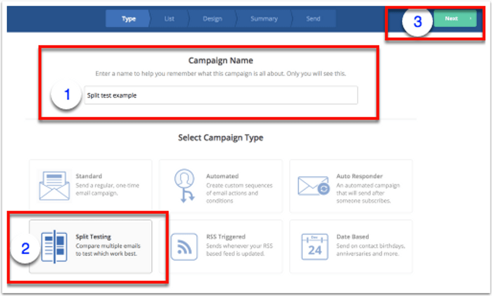Jump to the Send step
Image resolution: width=492 pixels, height=296 pixels.
313,19
